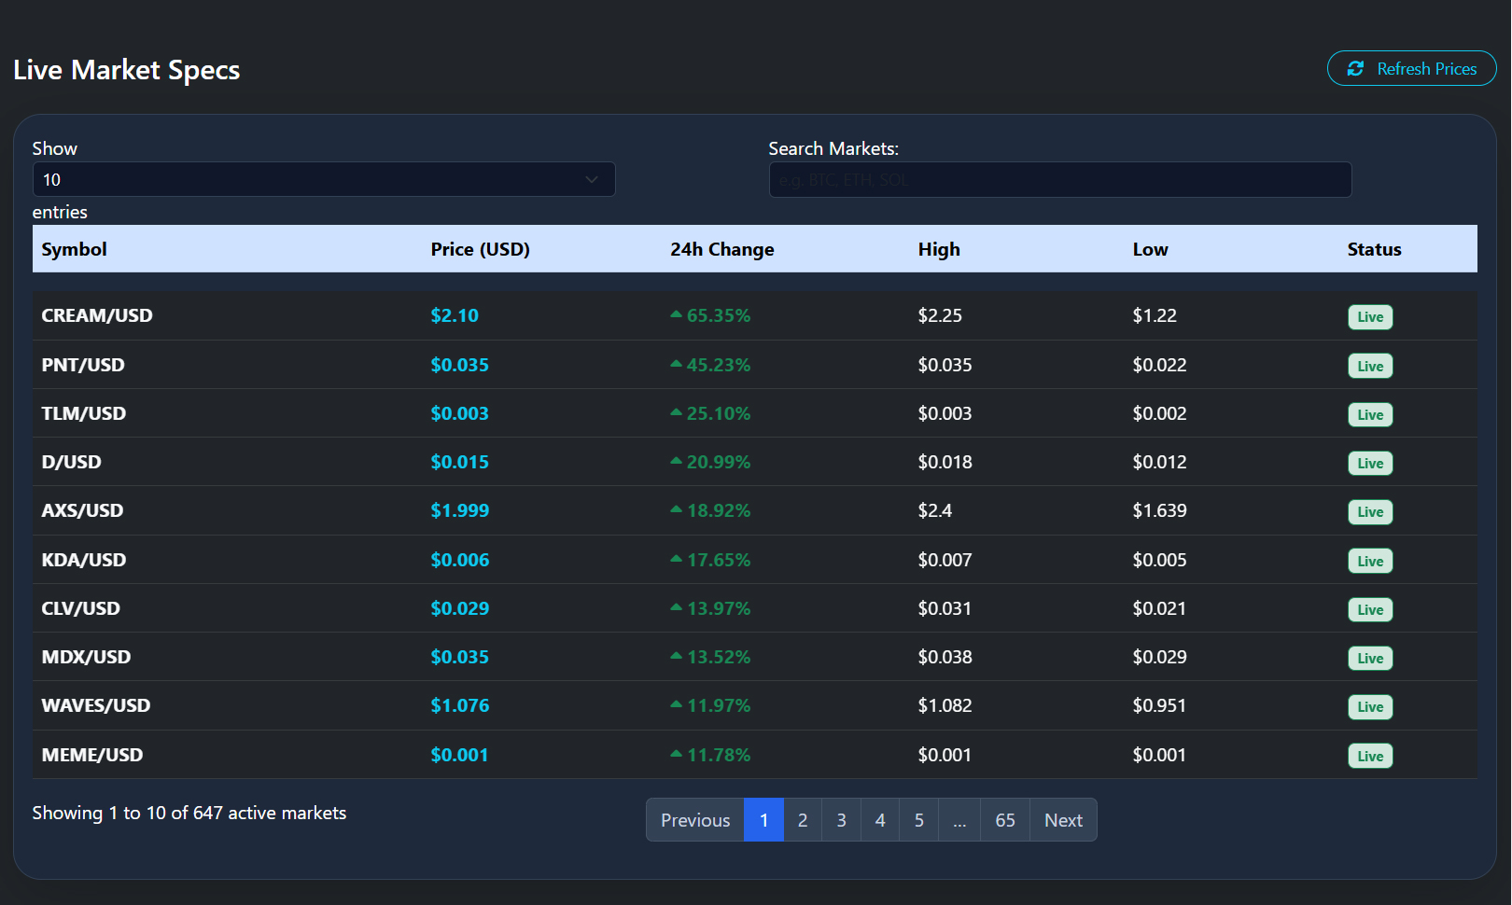Viewport: 1512px width, 905px height.
Task: Click the Symbol column header
Action: pyautogui.click(x=74, y=249)
